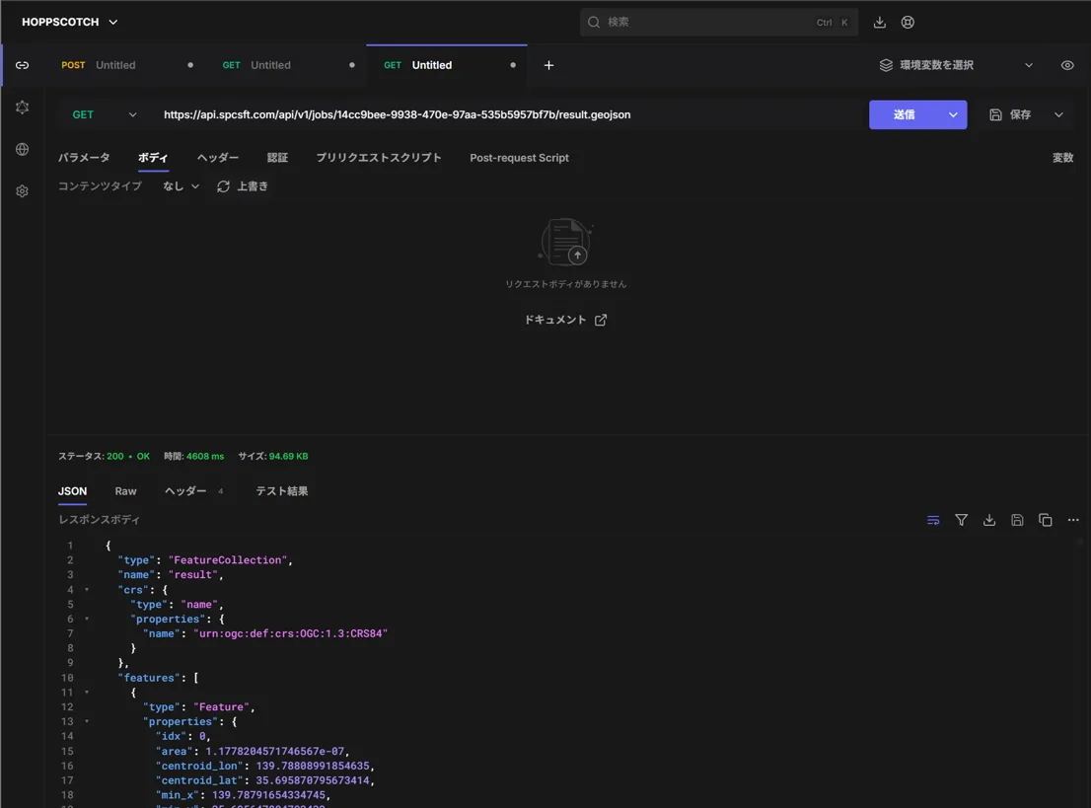Collapse the properties object at line 13
1091x808 pixels.
[87, 722]
